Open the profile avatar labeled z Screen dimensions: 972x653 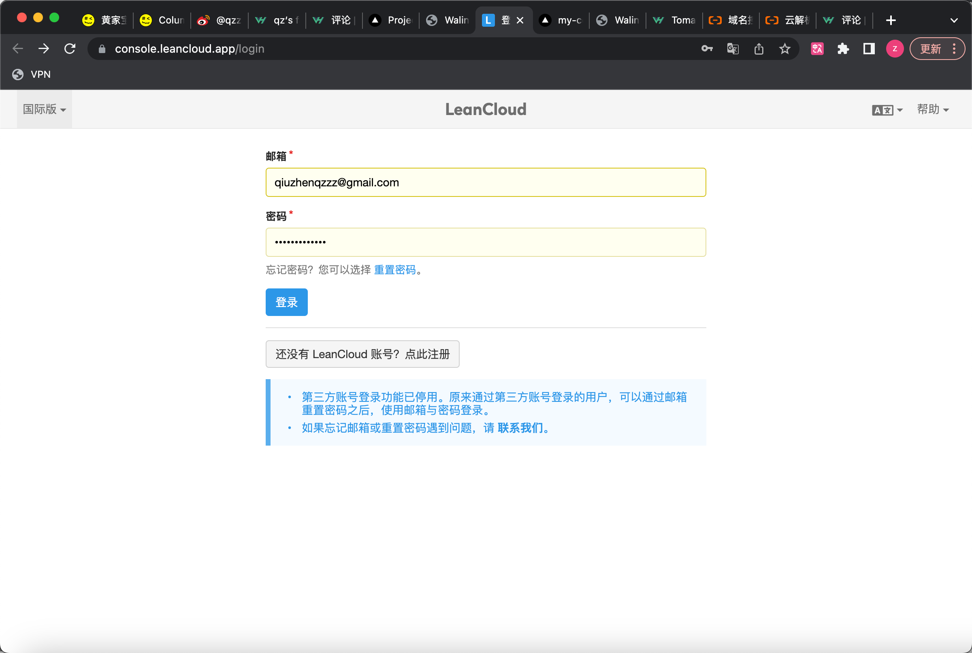[x=895, y=49]
